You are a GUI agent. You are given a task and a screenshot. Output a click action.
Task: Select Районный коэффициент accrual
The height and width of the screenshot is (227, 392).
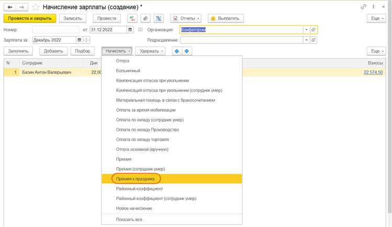[x=140, y=188]
